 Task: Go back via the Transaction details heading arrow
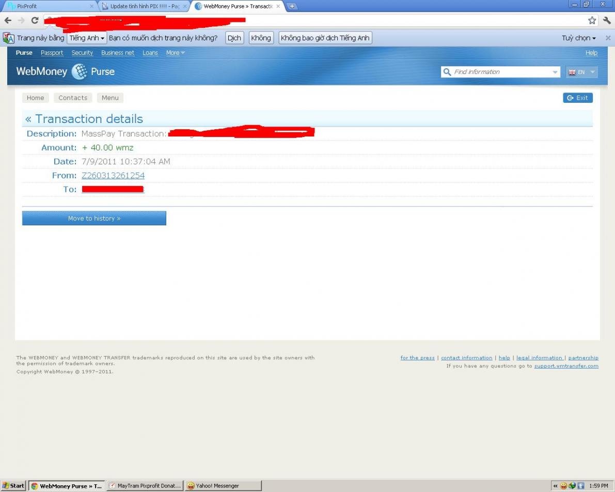click(28, 119)
